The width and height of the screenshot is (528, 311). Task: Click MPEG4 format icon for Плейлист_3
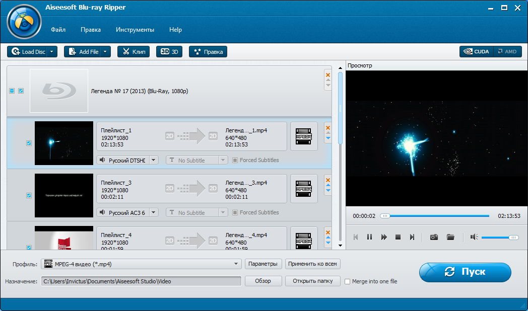click(303, 189)
